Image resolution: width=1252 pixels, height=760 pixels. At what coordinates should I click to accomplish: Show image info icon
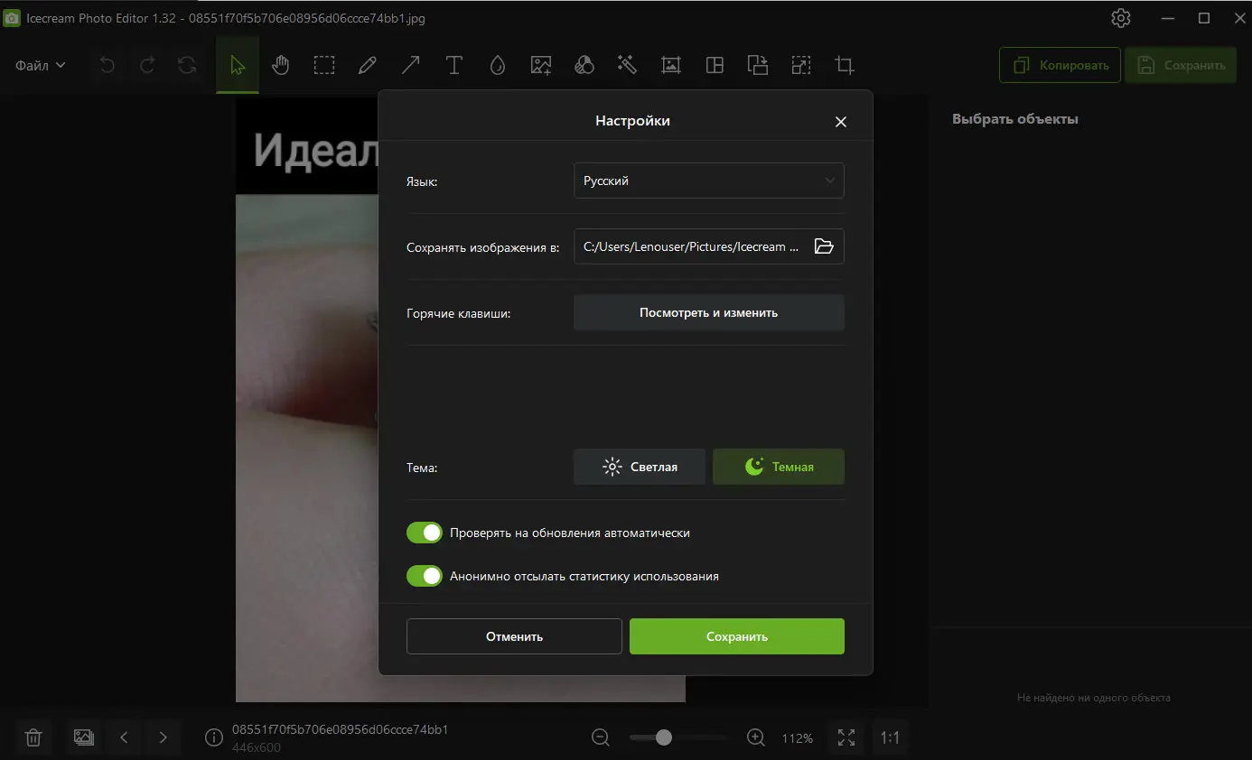click(x=214, y=737)
